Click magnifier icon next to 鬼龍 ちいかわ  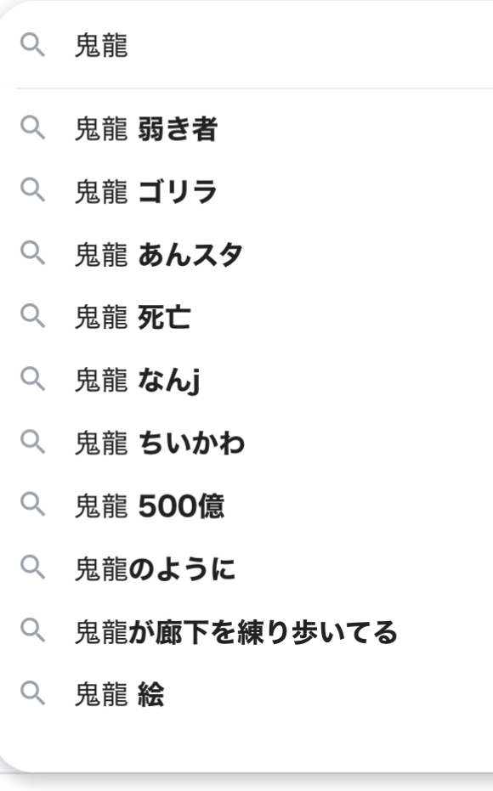coord(32,442)
